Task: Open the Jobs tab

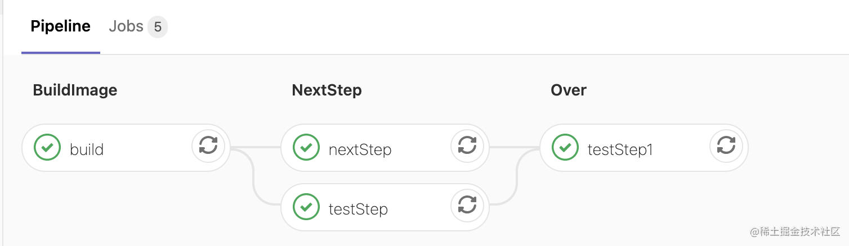Action: pyautogui.click(x=126, y=26)
